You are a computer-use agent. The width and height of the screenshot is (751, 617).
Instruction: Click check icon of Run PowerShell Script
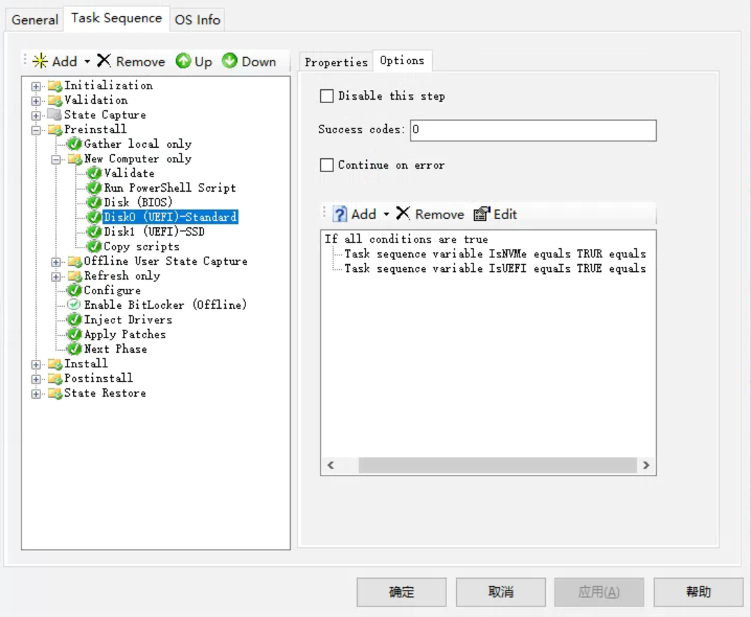click(x=94, y=188)
